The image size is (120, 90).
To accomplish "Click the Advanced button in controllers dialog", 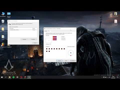I will click(x=24, y=39).
